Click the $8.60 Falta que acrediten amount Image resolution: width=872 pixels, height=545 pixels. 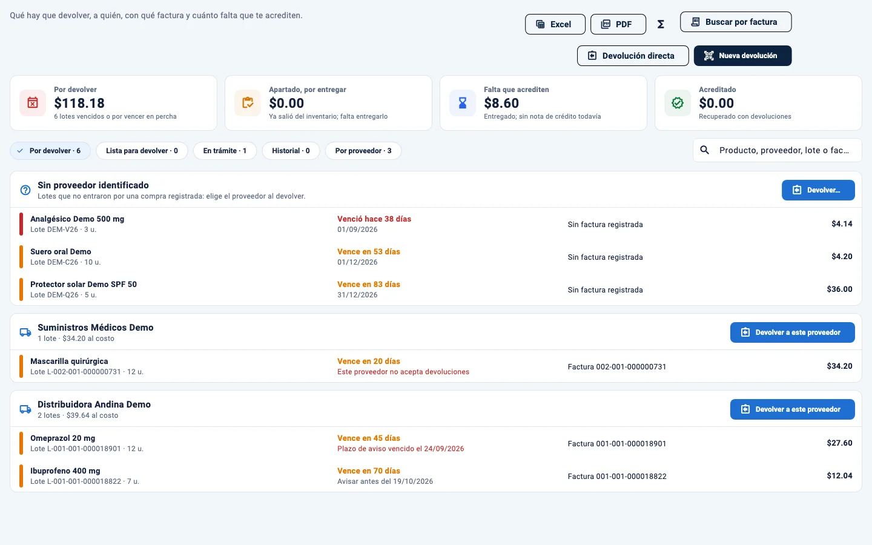point(501,104)
